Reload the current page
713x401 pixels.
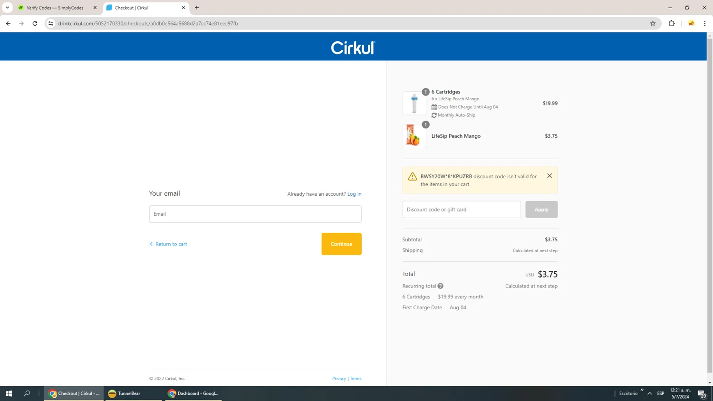35,23
